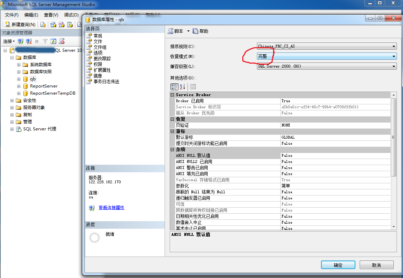The height and width of the screenshot is (278, 403).
Task: Open a new XMLA query
Action: [x=70, y=24]
